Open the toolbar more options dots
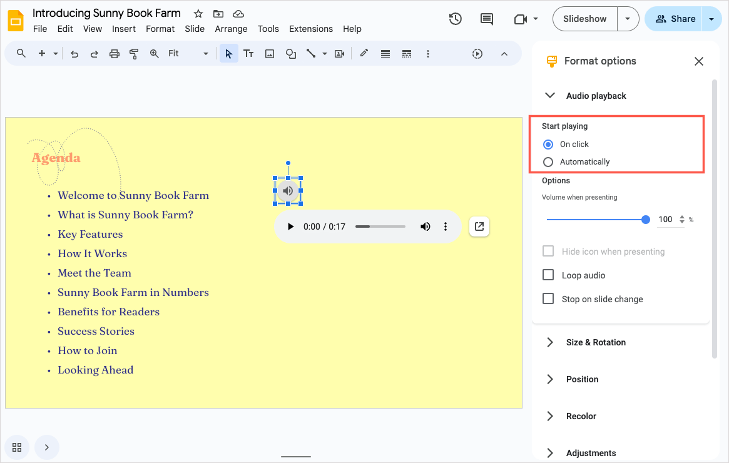Image resolution: width=729 pixels, height=463 pixels. click(x=428, y=54)
